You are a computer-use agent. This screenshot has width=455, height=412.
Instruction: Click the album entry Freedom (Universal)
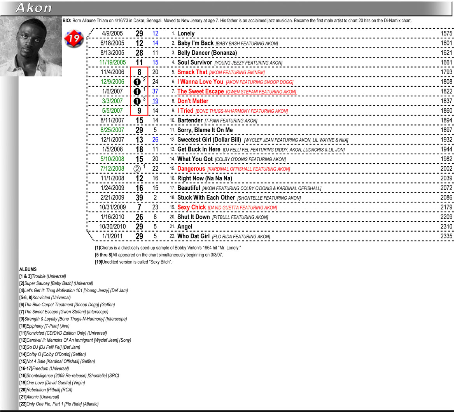click(x=44, y=368)
